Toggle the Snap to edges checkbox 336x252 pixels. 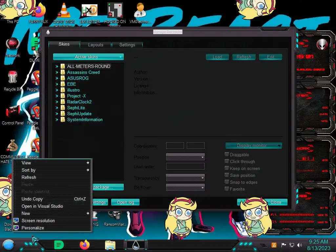[227, 182]
